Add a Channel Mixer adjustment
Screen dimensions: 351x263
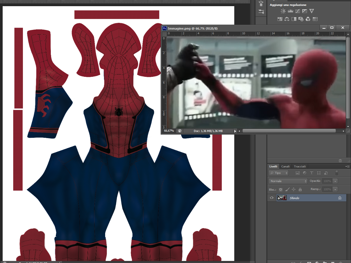(x=308, y=19)
